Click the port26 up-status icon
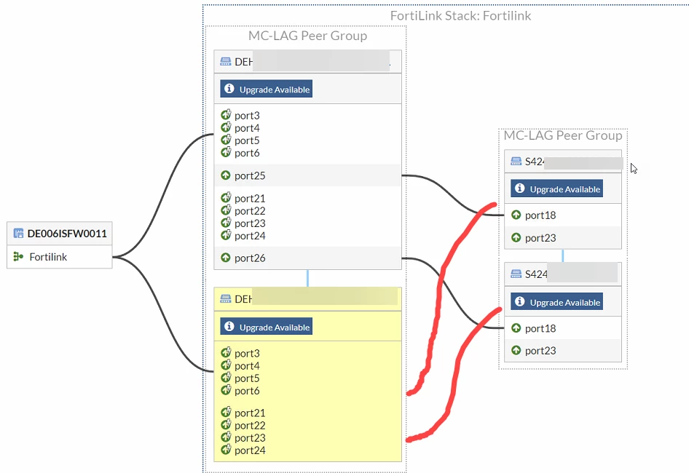Viewport: 689px width, 473px height. pos(226,258)
